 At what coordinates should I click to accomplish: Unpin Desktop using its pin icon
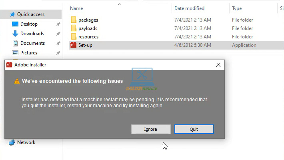[x=58, y=24]
